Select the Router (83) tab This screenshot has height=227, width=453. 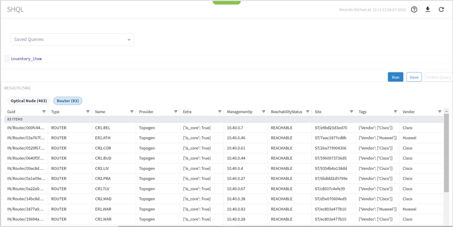pos(68,101)
